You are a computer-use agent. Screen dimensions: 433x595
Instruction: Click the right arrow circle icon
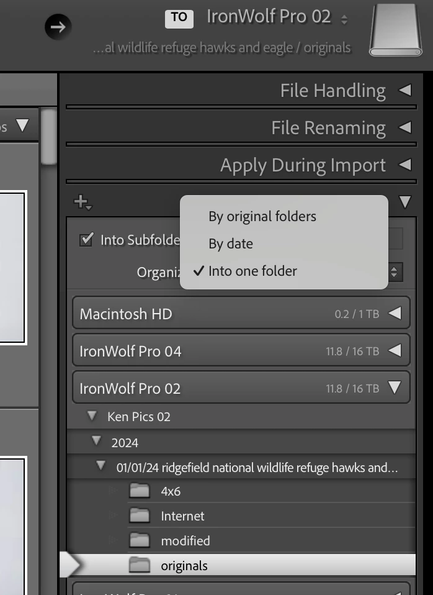(x=58, y=27)
